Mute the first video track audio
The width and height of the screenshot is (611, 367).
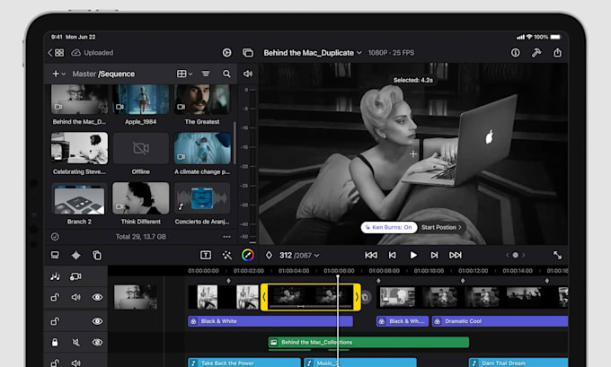[76, 297]
